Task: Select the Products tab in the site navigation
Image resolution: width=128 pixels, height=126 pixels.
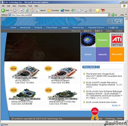Action: [x=38, y=28]
